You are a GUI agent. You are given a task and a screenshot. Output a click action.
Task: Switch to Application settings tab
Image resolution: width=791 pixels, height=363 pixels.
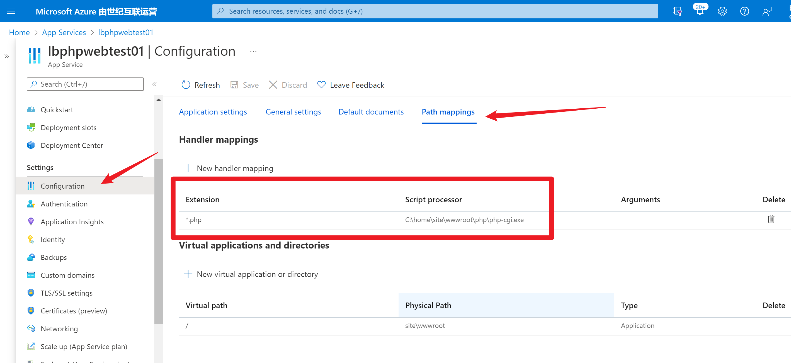[x=213, y=112]
